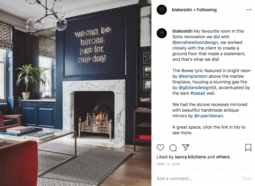Toggle the Following status button
The image size is (255, 186).
(206, 10)
